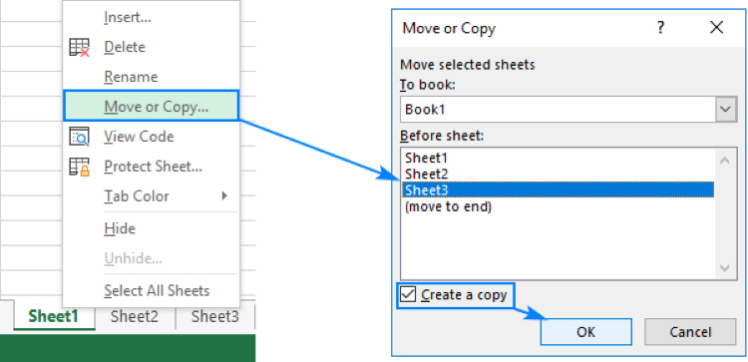Click the Cancel button
The height and width of the screenshot is (362, 748).
click(690, 332)
